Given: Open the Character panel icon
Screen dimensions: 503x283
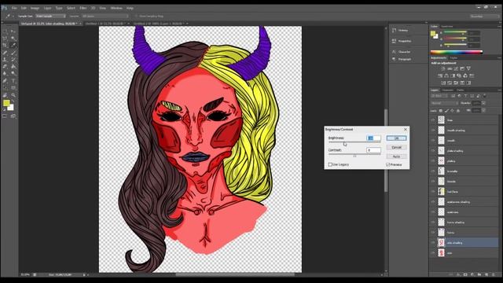Looking at the screenshot, I should tap(394, 52).
